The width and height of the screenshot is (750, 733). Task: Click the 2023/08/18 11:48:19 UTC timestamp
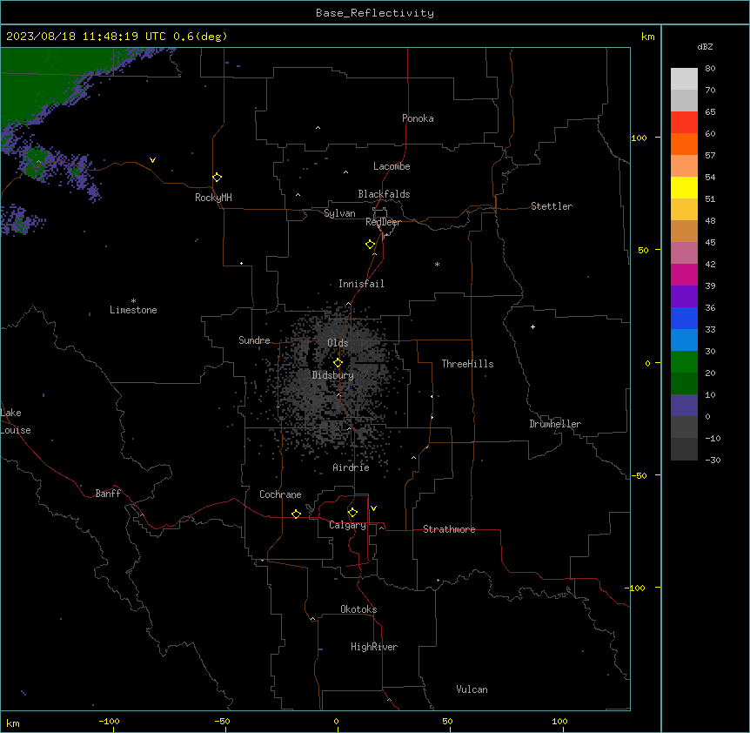click(x=86, y=37)
